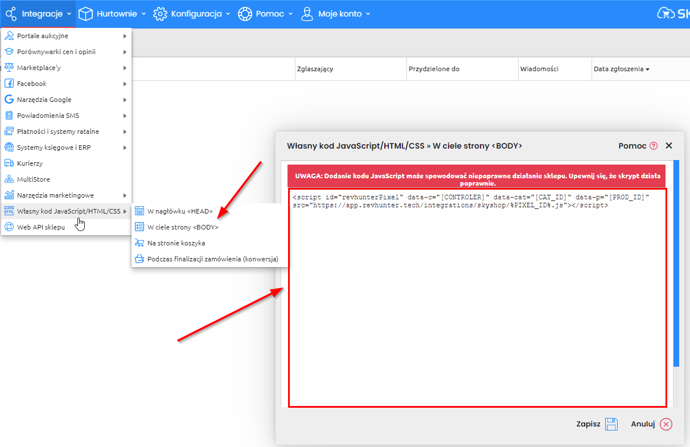Open Własny kod JavaScript/HTML/CSS menu item
The image size is (690, 447).
point(66,211)
